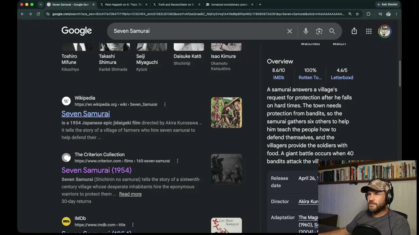Image resolution: width=419 pixels, height=235 pixels.
Task: Reload the current page
Action: (38, 14)
